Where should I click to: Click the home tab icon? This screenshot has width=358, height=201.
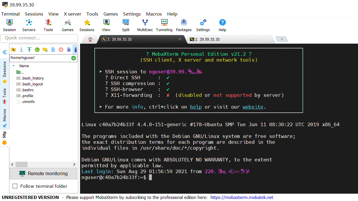point(90,39)
